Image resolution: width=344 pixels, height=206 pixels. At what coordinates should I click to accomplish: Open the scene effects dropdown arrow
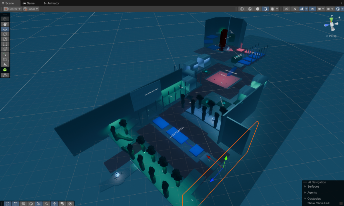306,9
